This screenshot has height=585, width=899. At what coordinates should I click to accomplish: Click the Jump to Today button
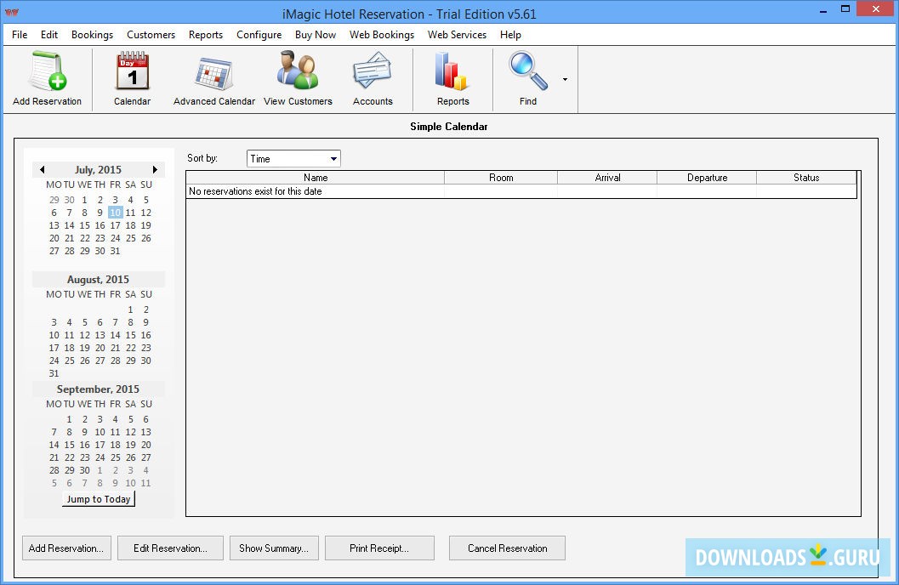coord(99,499)
